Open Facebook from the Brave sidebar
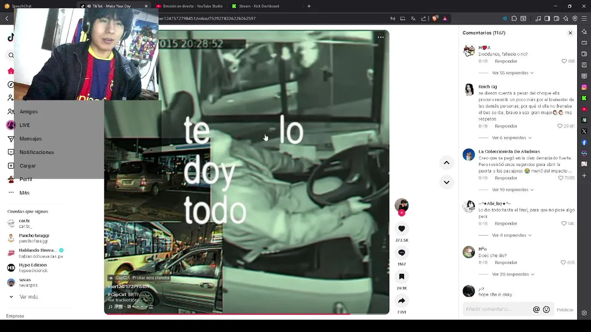Screen dimensions: 591x332 click(x=584, y=142)
